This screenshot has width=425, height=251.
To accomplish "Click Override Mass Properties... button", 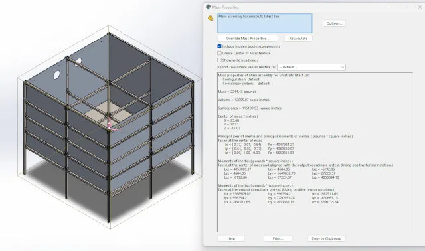I will pos(248,39).
